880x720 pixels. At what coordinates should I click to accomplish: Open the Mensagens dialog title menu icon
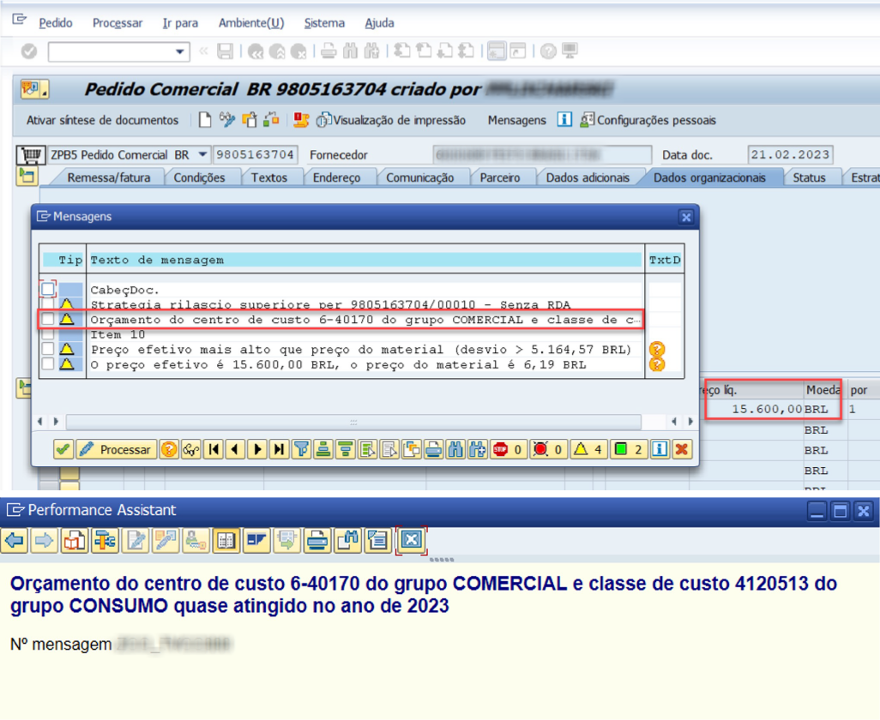[43, 217]
